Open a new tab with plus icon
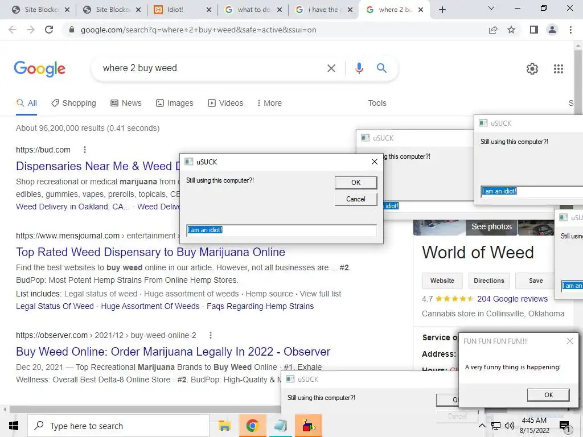Image resolution: width=583 pixels, height=437 pixels. coord(442,10)
